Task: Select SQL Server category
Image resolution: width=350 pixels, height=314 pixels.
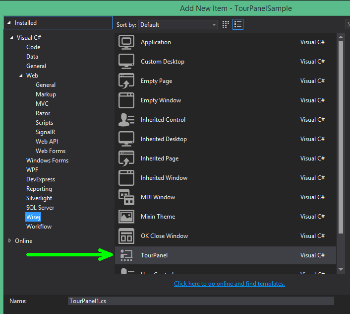Action: (40, 208)
